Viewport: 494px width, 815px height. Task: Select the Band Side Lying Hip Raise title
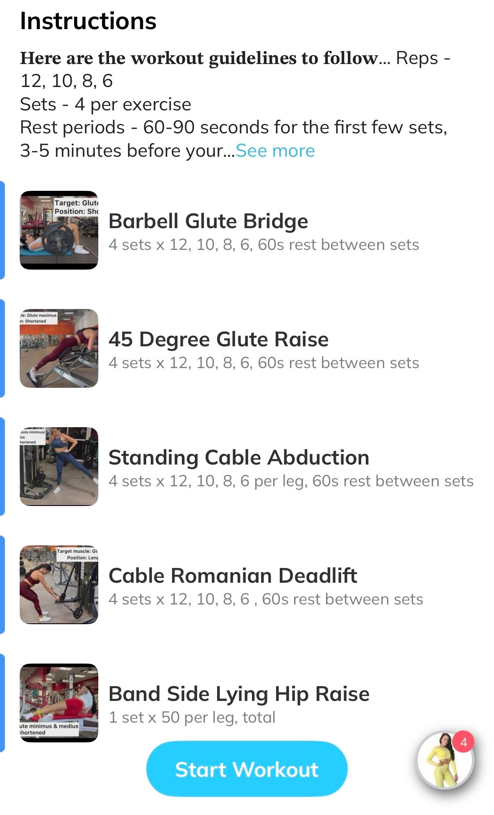pos(239,694)
